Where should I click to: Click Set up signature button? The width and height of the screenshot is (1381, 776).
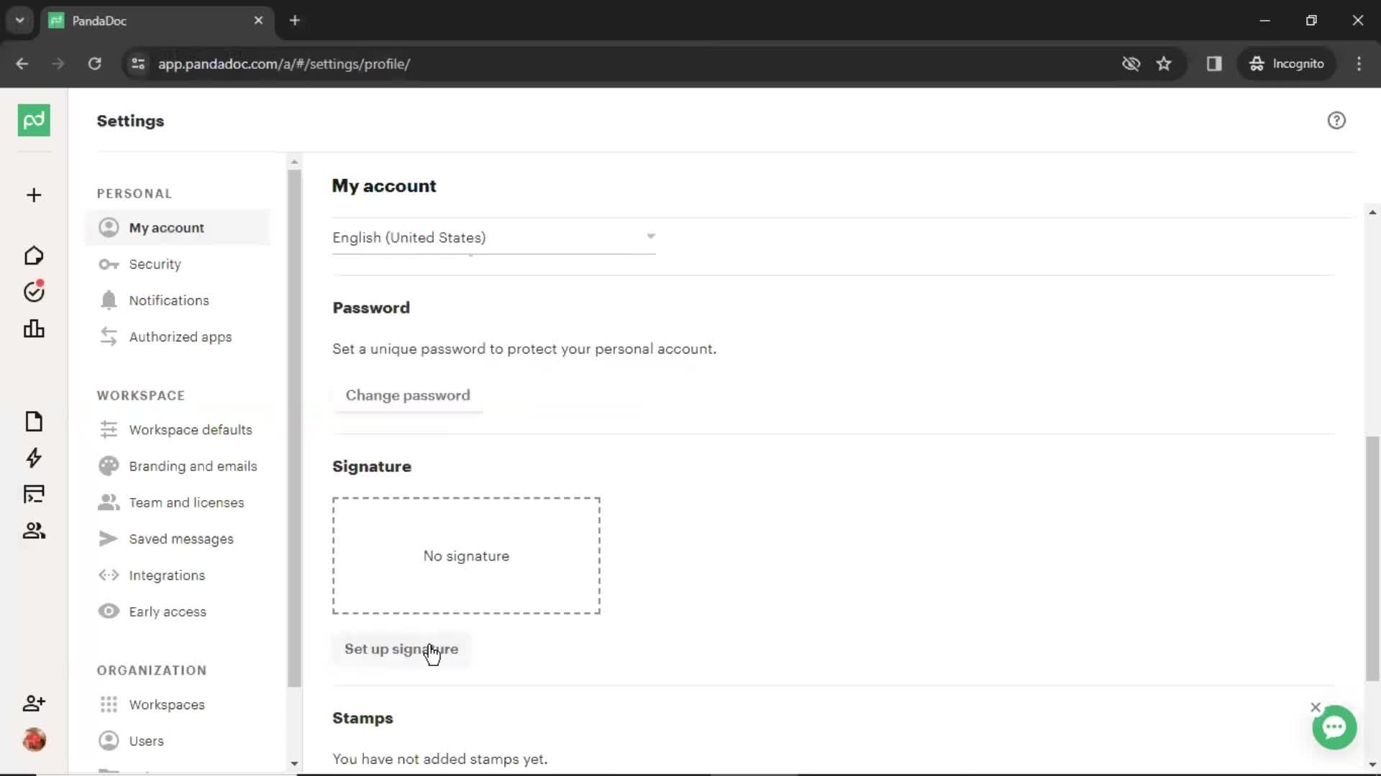tap(401, 649)
